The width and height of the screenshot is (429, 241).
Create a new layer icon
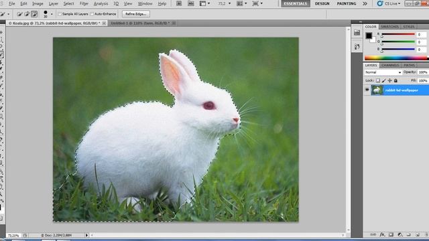click(418, 235)
